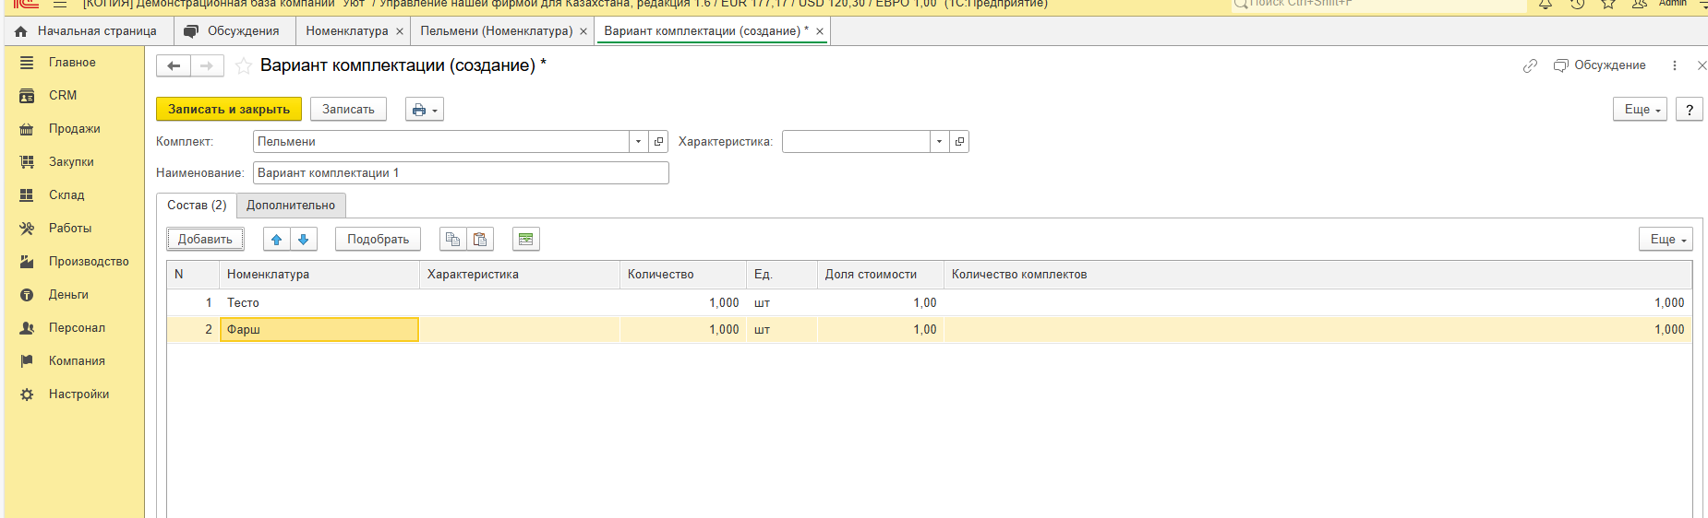Open the Склад section in the sidebar
This screenshot has height=518, width=1708.
(x=66, y=195)
